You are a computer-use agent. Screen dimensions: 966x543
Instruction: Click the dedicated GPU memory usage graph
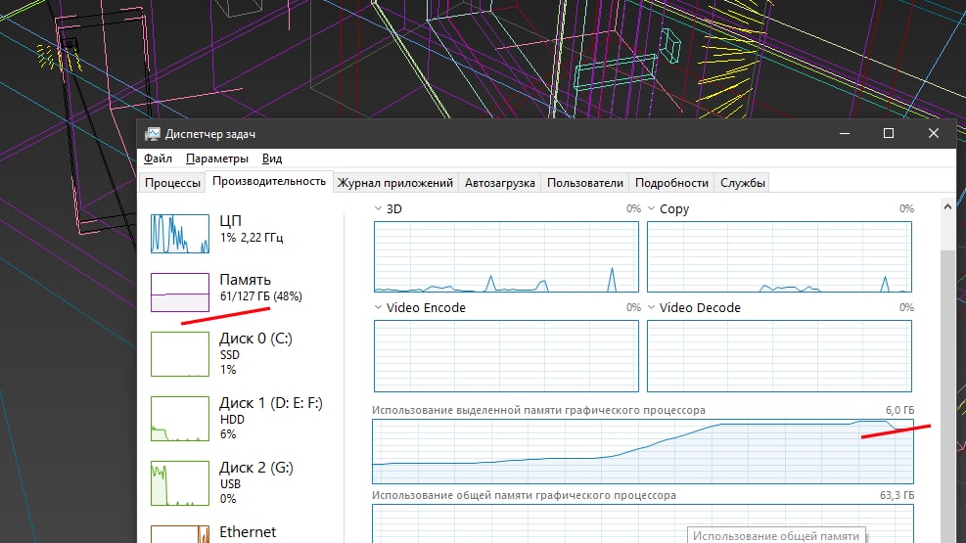point(643,451)
